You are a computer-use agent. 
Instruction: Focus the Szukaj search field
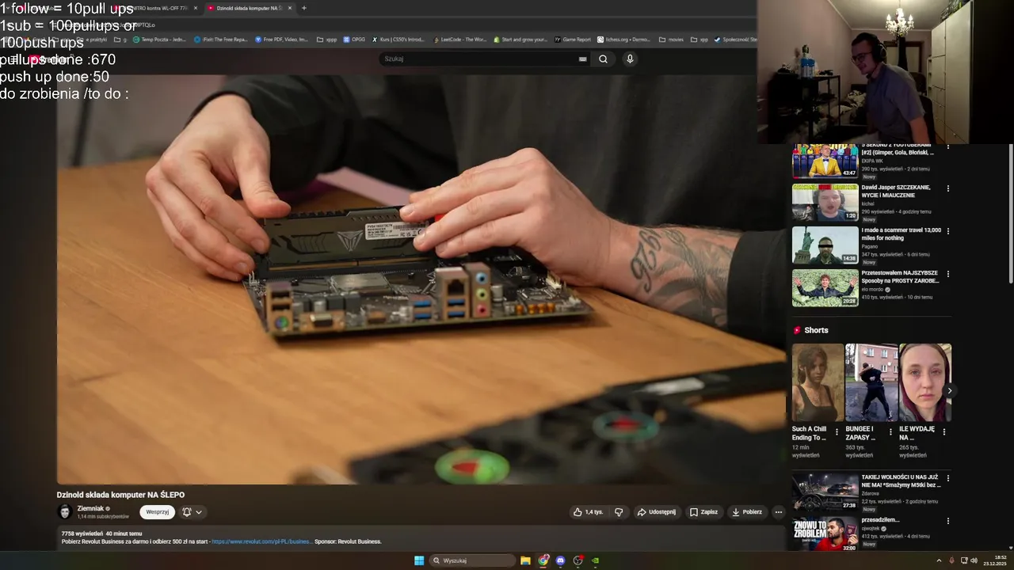[x=479, y=59]
